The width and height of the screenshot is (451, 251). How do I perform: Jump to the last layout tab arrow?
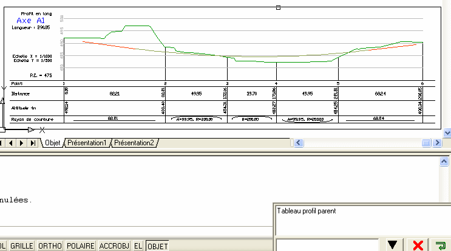[33, 143]
